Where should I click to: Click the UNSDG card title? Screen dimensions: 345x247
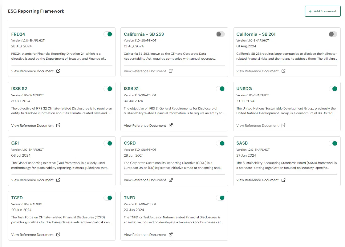click(x=244, y=89)
